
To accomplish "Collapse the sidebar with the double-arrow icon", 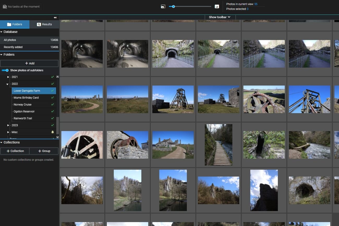I will point(55,17).
